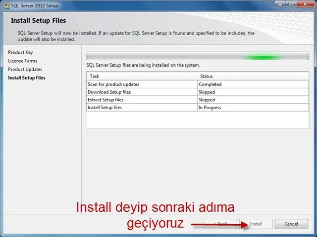Select 'Scan for product updates' row
Image resolution: width=317 pixels, height=237 pixels.
click(x=197, y=84)
